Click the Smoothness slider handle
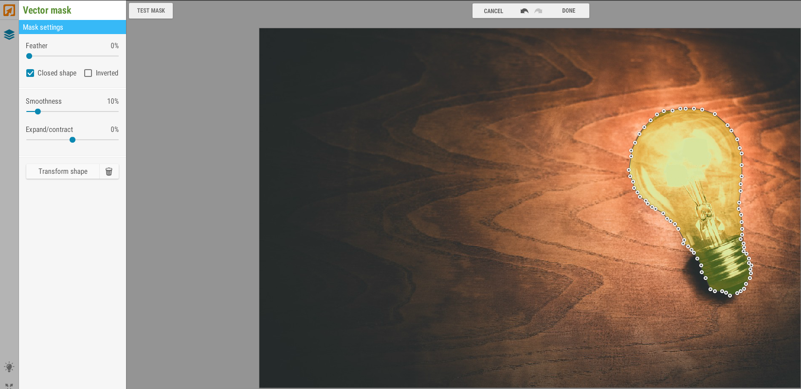The height and width of the screenshot is (389, 801). (38, 111)
